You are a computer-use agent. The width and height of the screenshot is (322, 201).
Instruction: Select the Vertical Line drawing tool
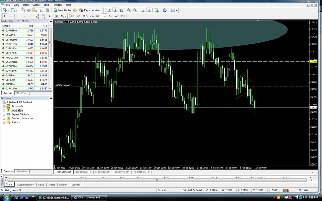pyautogui.click(x=19, y=16)
